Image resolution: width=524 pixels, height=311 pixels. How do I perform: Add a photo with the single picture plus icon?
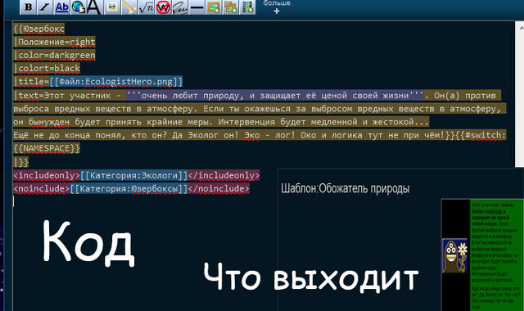pyautogui.click(x=214, y=7)
